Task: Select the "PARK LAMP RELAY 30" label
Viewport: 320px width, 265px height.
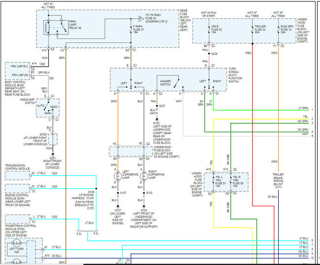Action: 75,25
